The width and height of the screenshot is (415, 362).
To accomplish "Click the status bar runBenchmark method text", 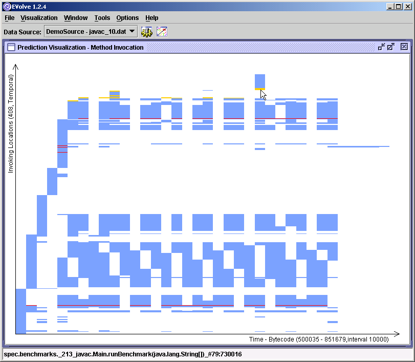I will tap(123, 354).
